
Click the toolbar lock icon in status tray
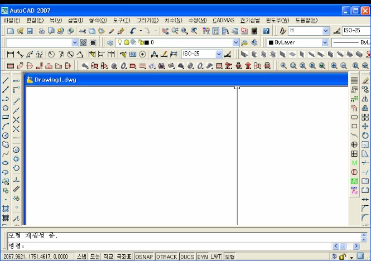pyautogui.click(x=343, y=257)
